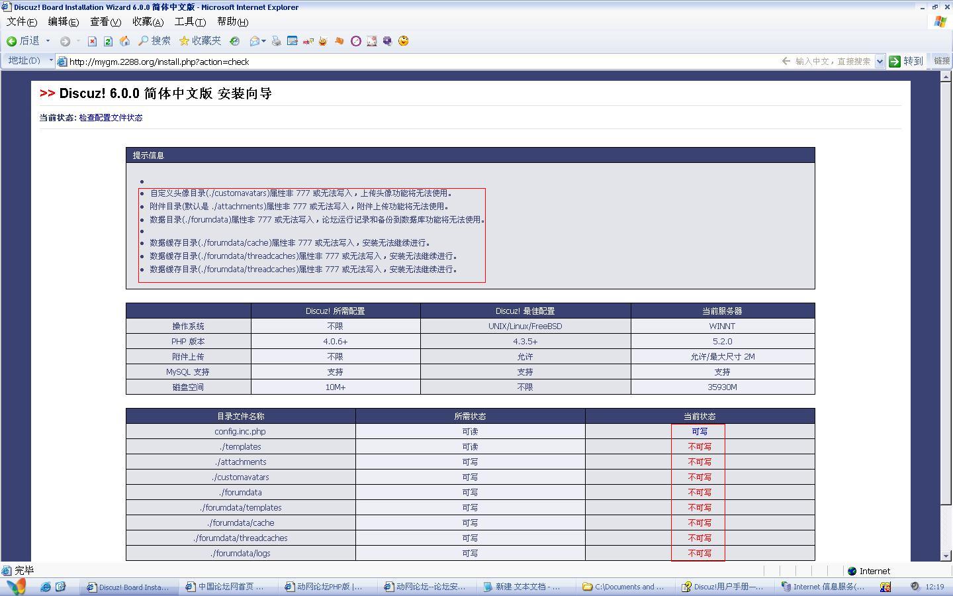This screenshot has width=953, height=596.
Task: Open the View (查看) menu
Action: pyautogui.click(x=106, y=22)
